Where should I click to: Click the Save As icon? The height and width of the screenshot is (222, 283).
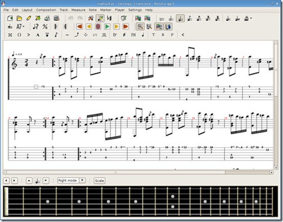(x=38, y=18)
